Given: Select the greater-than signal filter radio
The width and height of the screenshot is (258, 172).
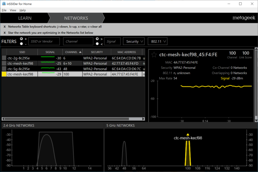Looking at the screenshot, I should [97, 39].
